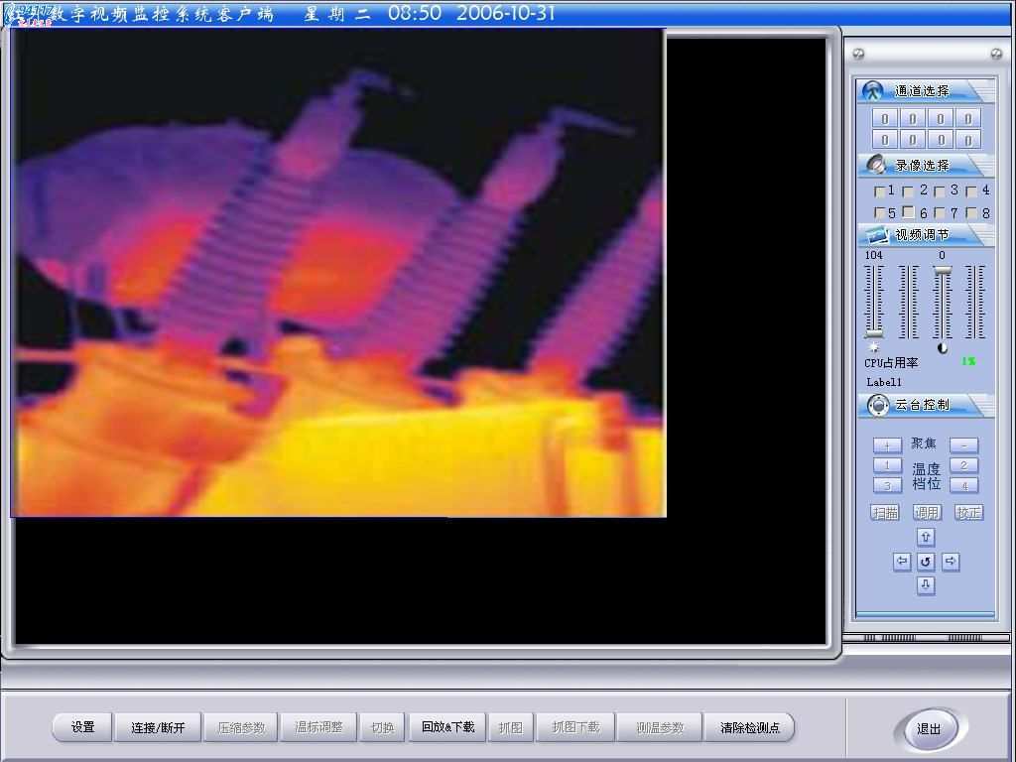1016x762 pixels.
Task: Select temperature range button 3
Action: [x=887, y=485]
